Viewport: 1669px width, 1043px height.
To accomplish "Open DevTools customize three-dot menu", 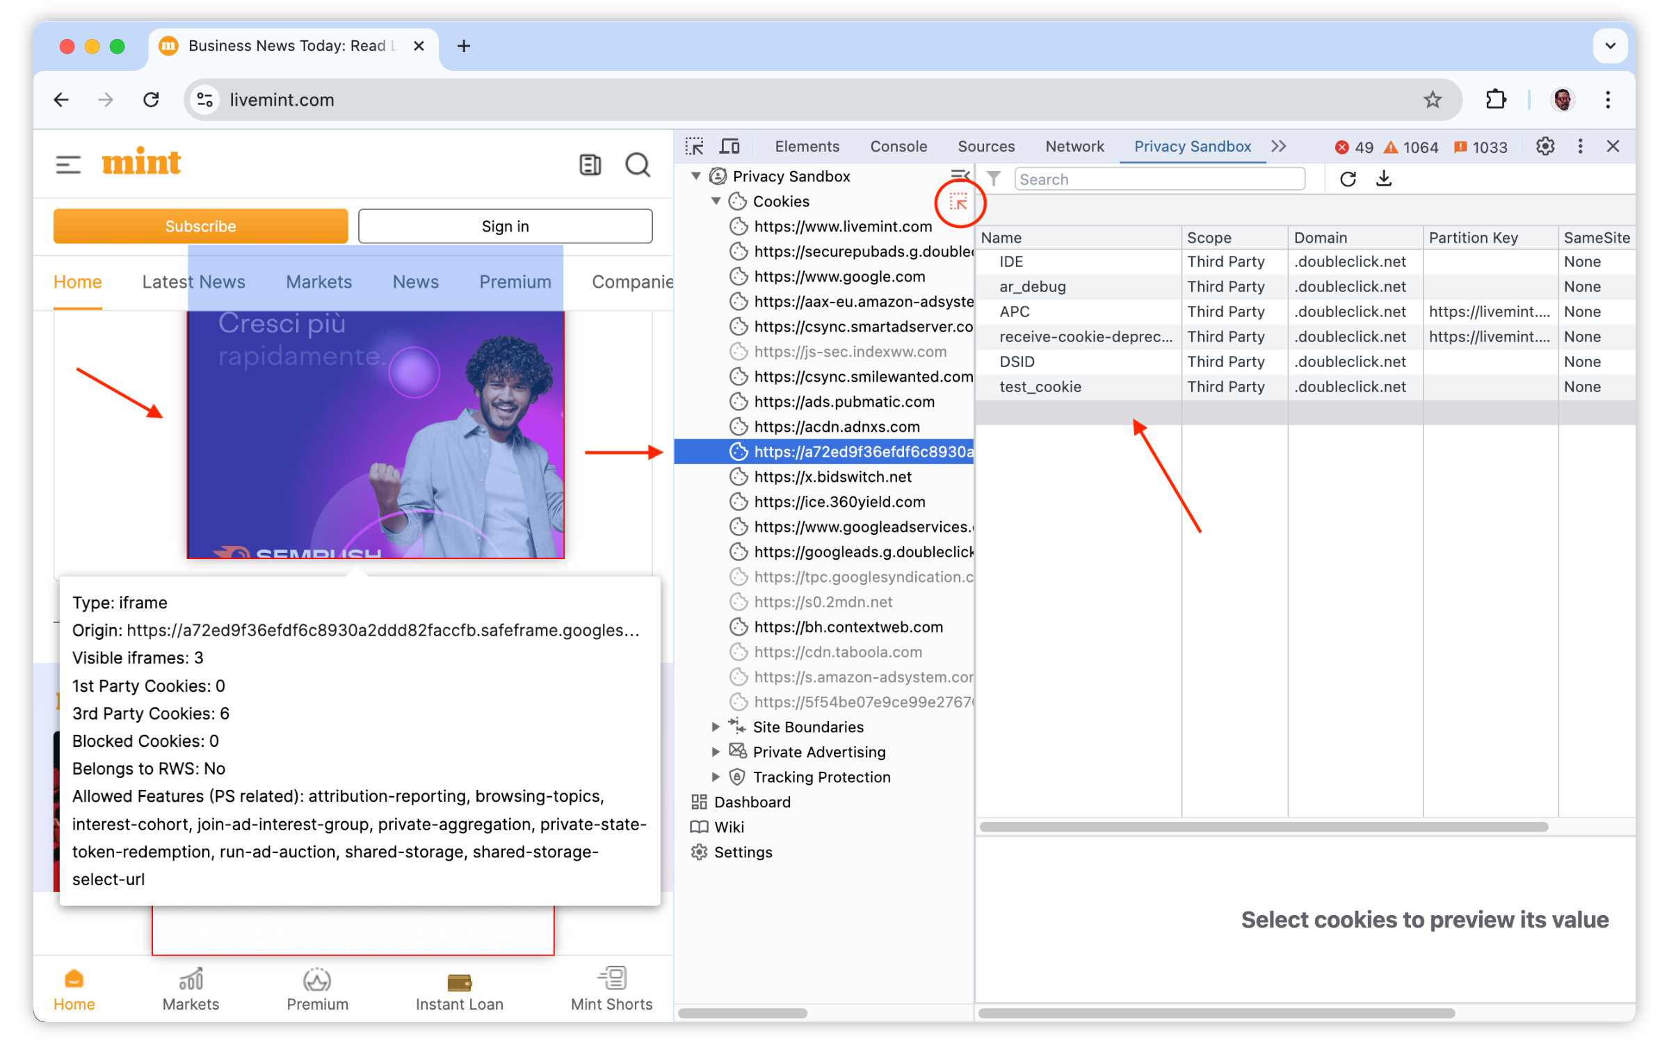I will click(x=1580, y=147).
